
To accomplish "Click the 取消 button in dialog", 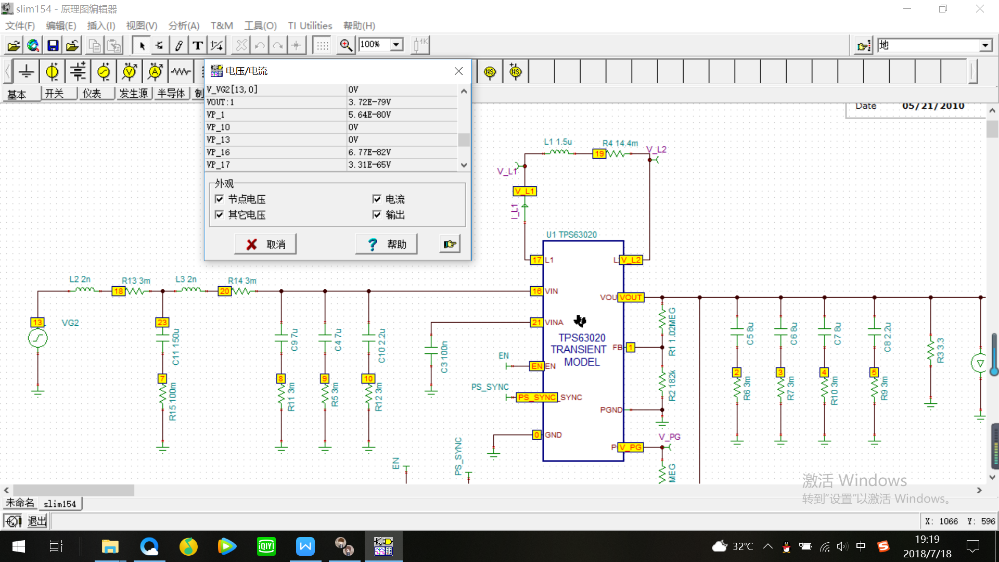I will click(x=265, y=244).
